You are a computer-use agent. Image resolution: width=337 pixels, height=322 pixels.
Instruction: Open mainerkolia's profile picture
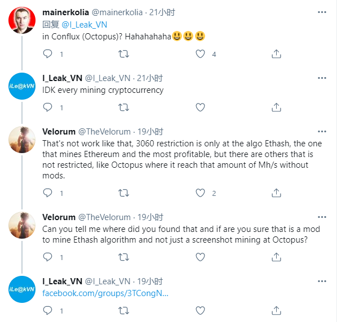pyautogui.click(x=22, y=20)
